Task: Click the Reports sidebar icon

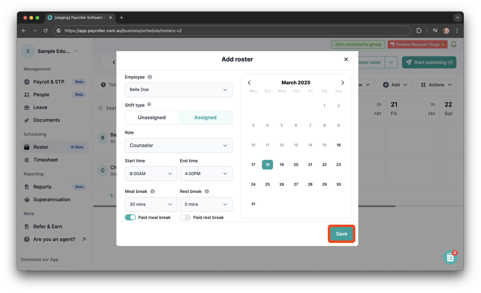Action: click(27, 187)
